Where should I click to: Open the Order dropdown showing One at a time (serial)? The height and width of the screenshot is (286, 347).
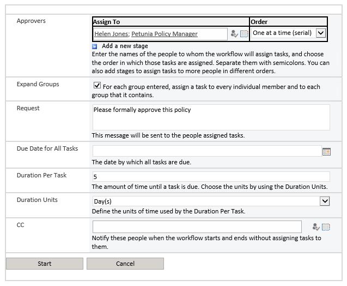click(321, 33)
